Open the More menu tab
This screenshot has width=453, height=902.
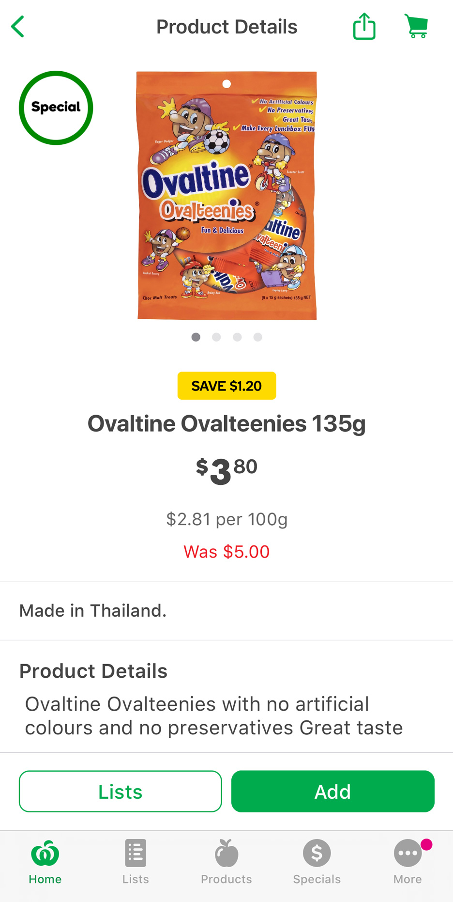(408, 862)
